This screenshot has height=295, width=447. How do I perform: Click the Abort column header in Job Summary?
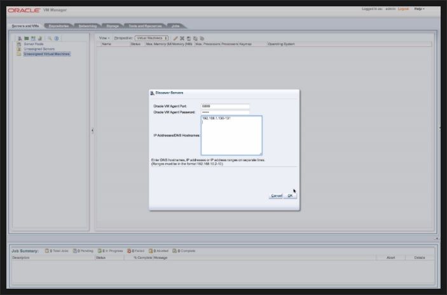[390, 258]
